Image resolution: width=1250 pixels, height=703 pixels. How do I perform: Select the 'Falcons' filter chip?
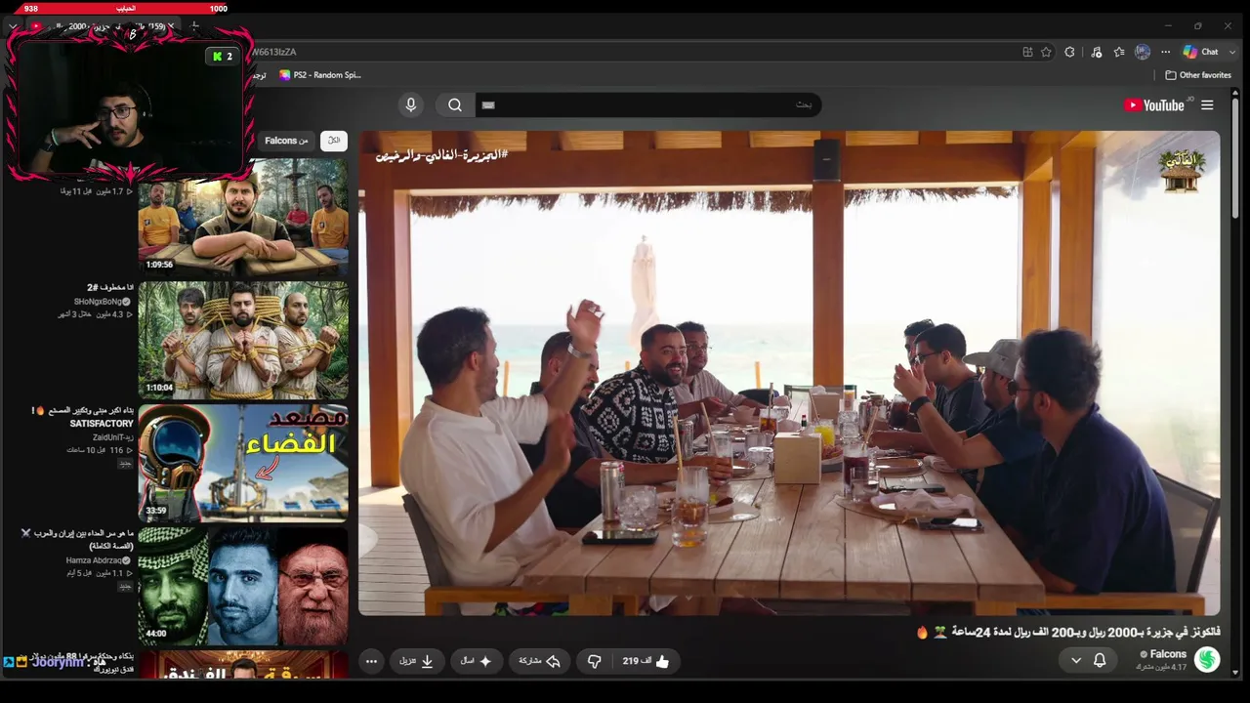click(286, 141)
